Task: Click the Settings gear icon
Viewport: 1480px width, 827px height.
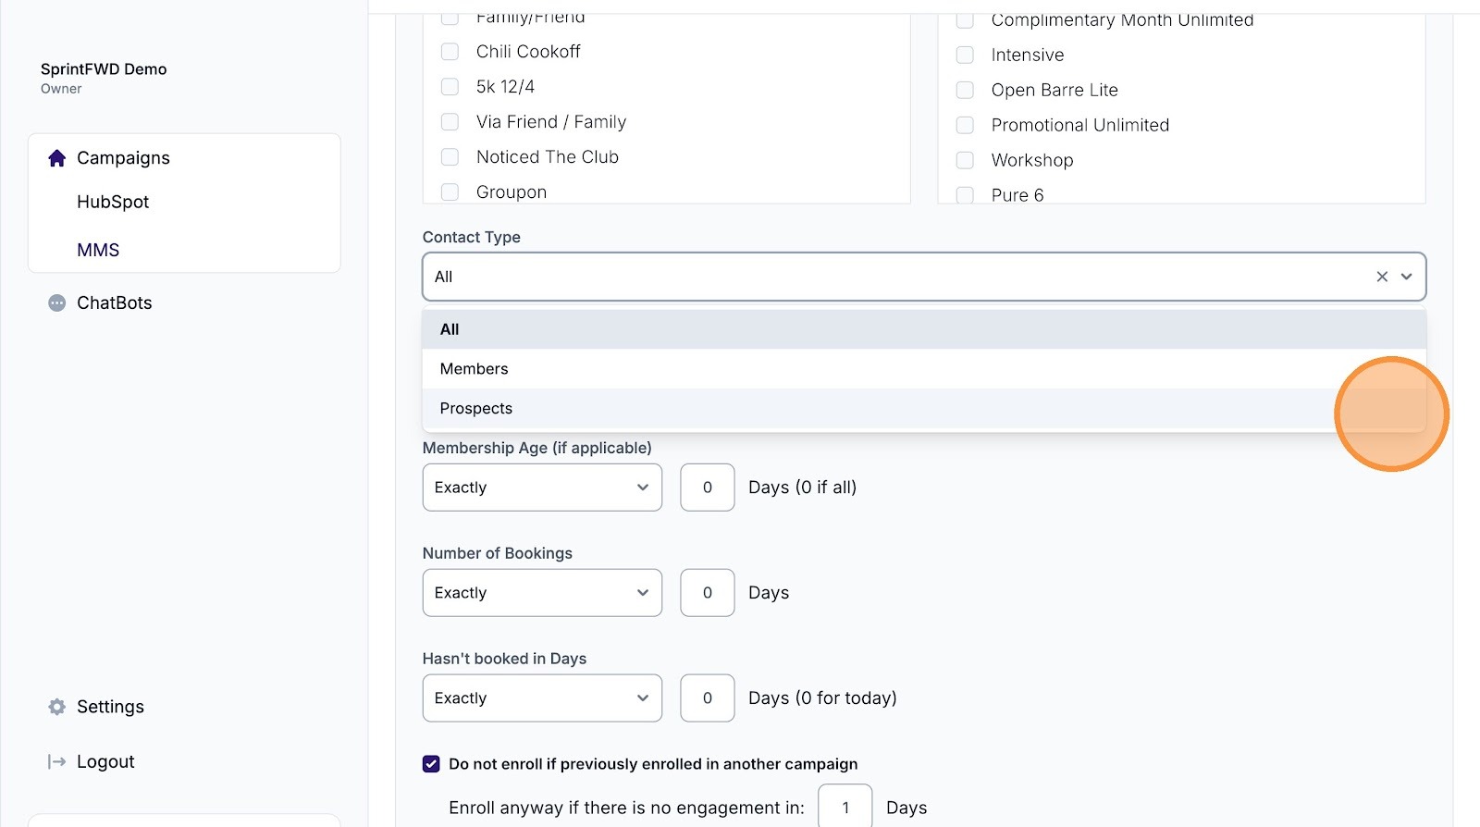Action: pos(57,707)
